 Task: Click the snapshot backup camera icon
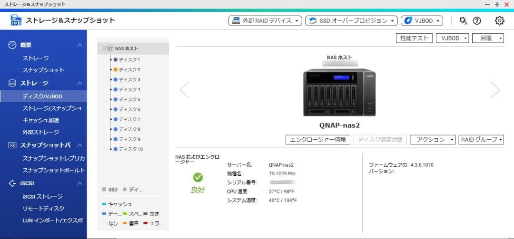12,145
